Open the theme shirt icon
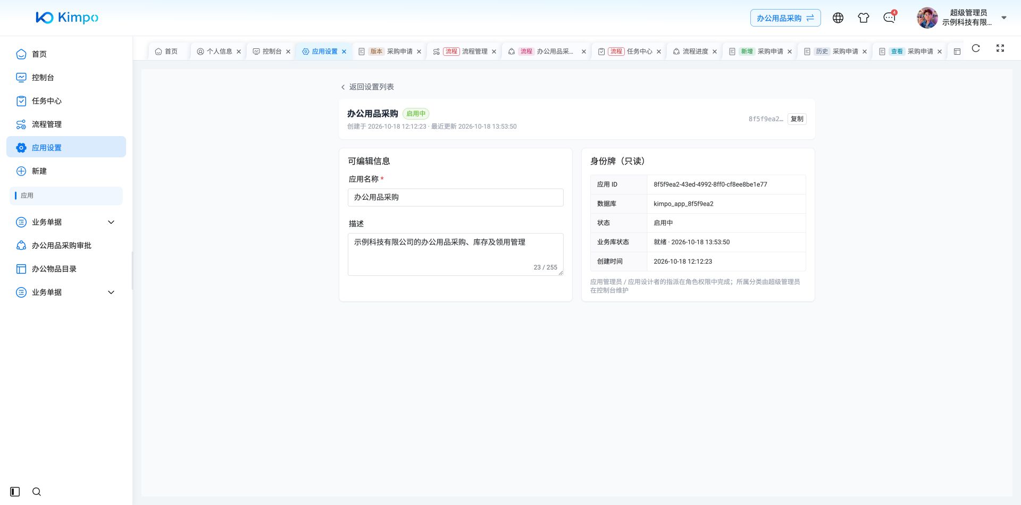Screen dimensions: 1021x505 pyautogui.click(x=864, y=18)
